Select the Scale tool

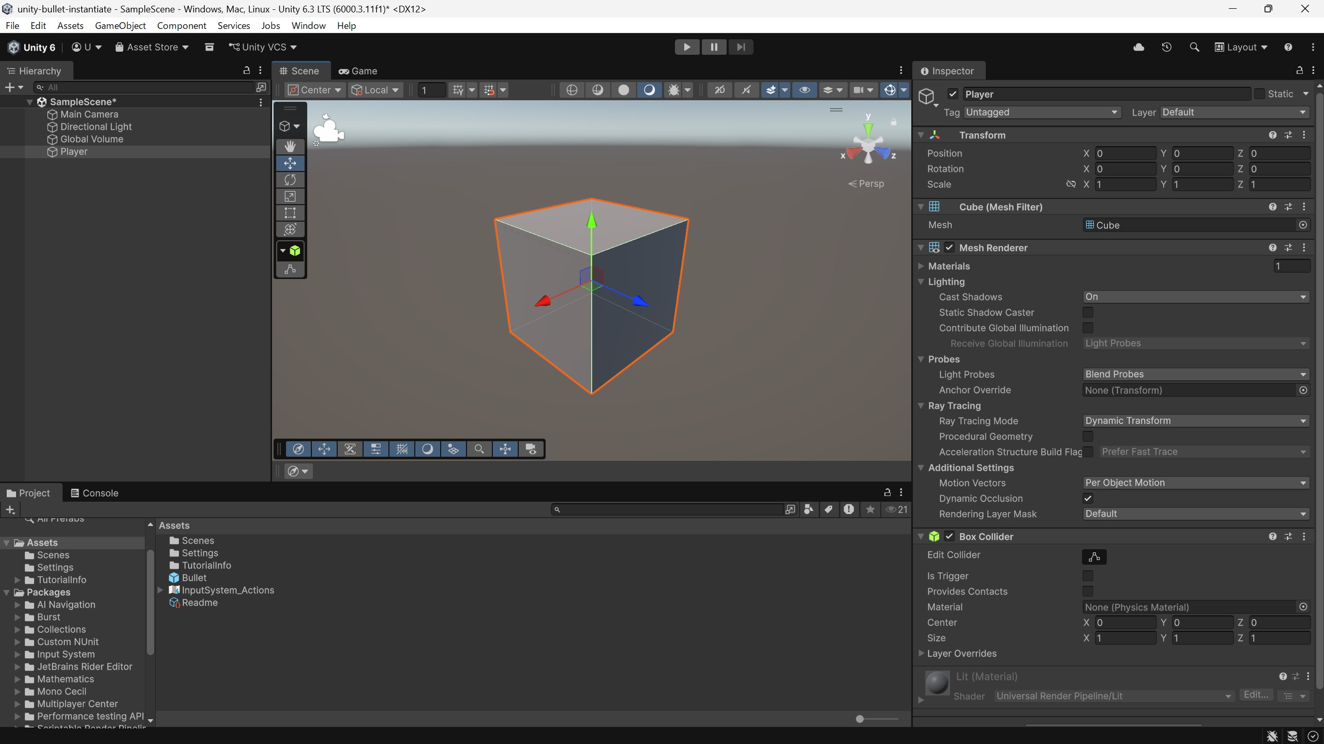point(290,196)
